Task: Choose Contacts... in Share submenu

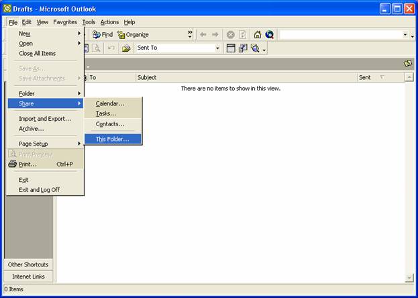Action: pyautogui.click(x=113, y=124)
